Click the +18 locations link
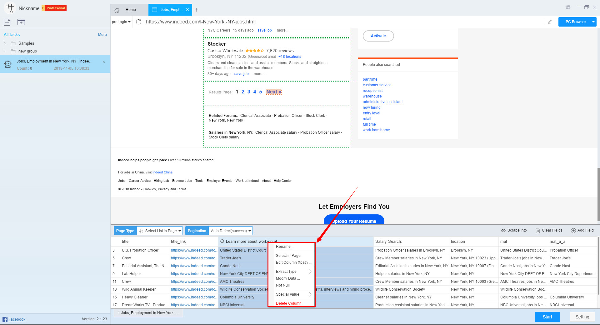Image resolution: width=600 pixels, height=325 pixels. pos(290,57)
